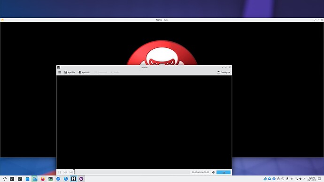Click the Haruna app icon in title bar

(59, 67)
